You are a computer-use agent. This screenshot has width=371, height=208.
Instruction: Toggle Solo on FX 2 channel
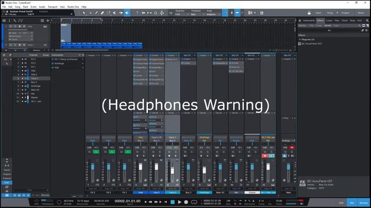tap(112, 152)
